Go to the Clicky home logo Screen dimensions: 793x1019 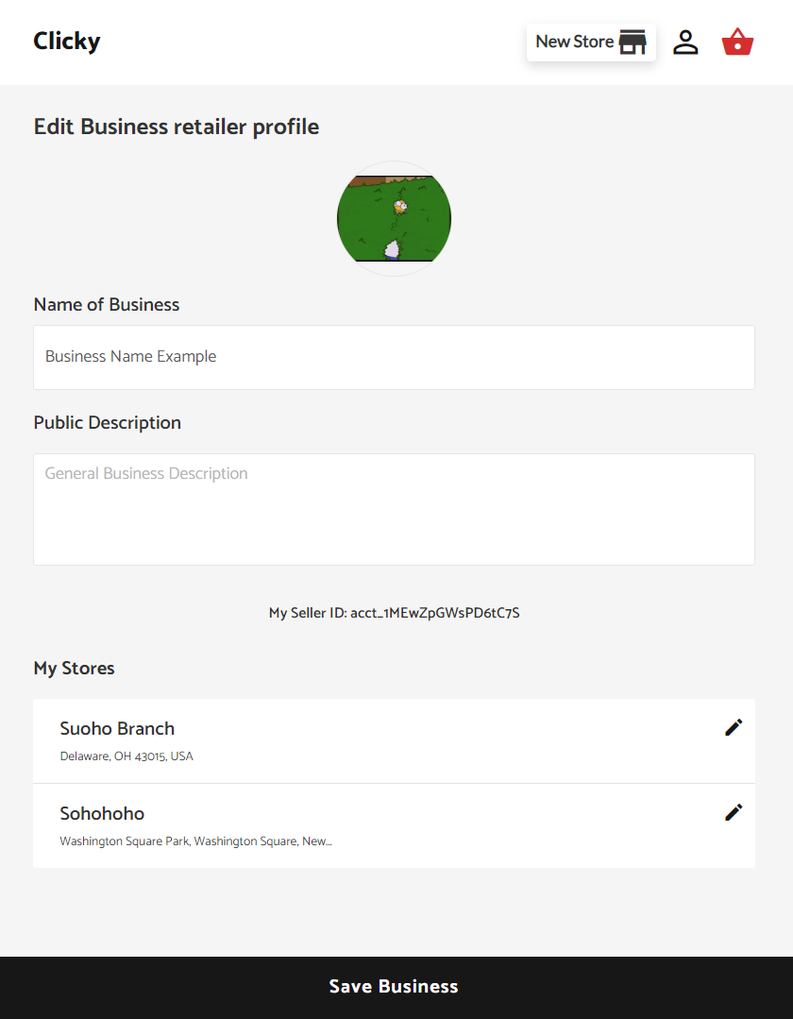pyautogui.click(x=67, y=41)
